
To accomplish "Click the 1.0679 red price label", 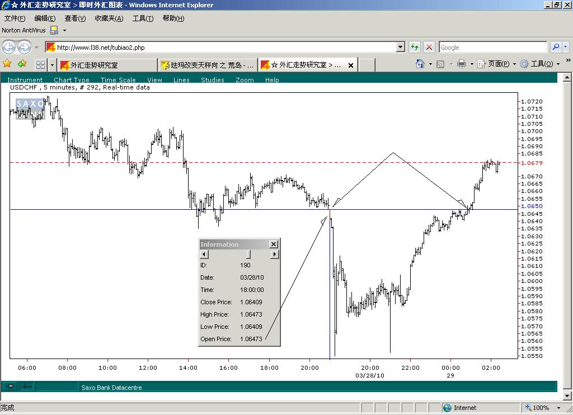I will click(x=532, y=163).
